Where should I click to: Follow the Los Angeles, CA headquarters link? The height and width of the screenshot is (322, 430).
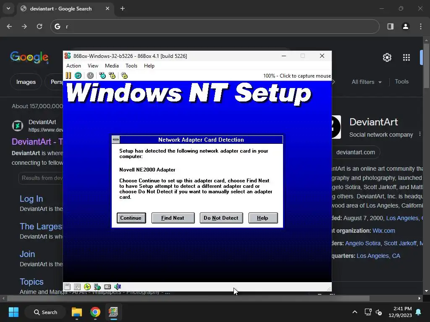[x=378, y=256]
